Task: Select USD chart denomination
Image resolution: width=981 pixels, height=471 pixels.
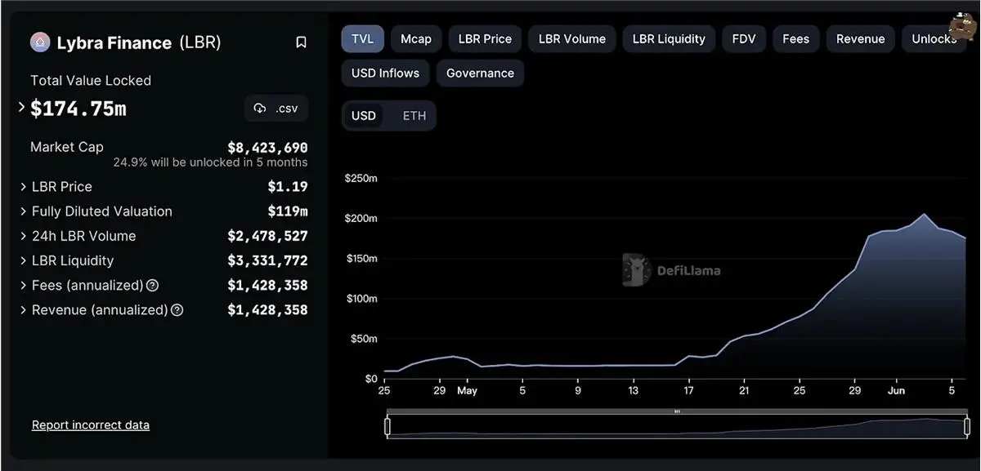Action: (x=364, y=116)
